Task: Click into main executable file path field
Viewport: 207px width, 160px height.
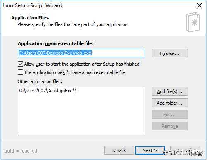Action: (81, 53)
